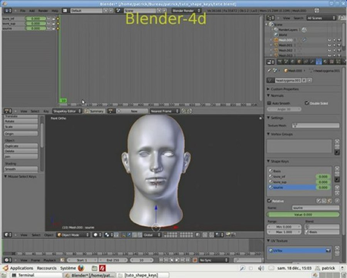Move the shape key up in list
Screen dimensions: 347x278
(337, 188)
